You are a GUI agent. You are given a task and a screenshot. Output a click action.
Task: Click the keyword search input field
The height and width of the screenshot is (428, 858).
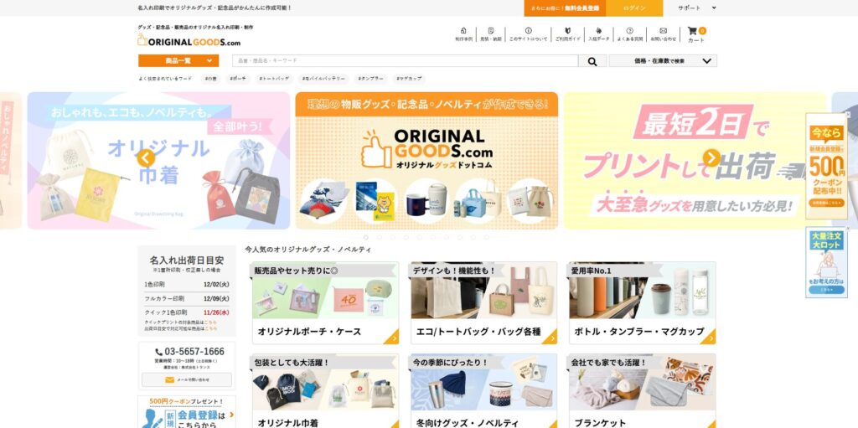(405, 61)
